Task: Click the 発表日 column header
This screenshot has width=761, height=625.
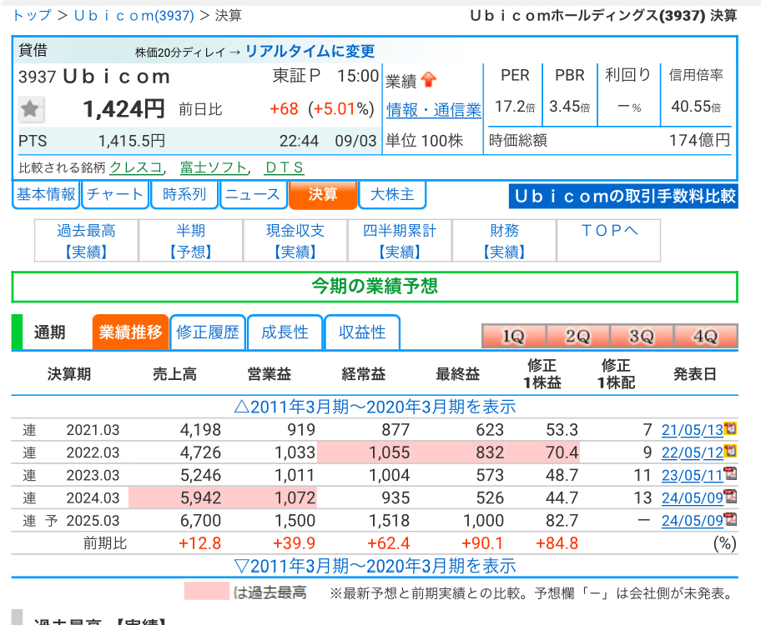Action: tap(694, 374)
